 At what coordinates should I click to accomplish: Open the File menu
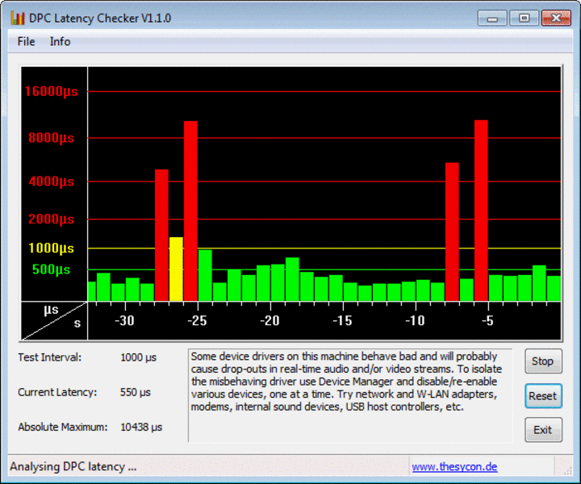(26, 41)
